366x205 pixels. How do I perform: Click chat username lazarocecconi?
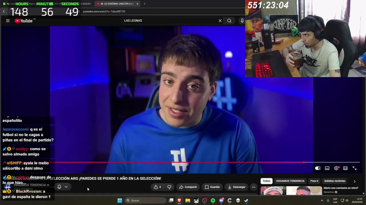(16, 129)
